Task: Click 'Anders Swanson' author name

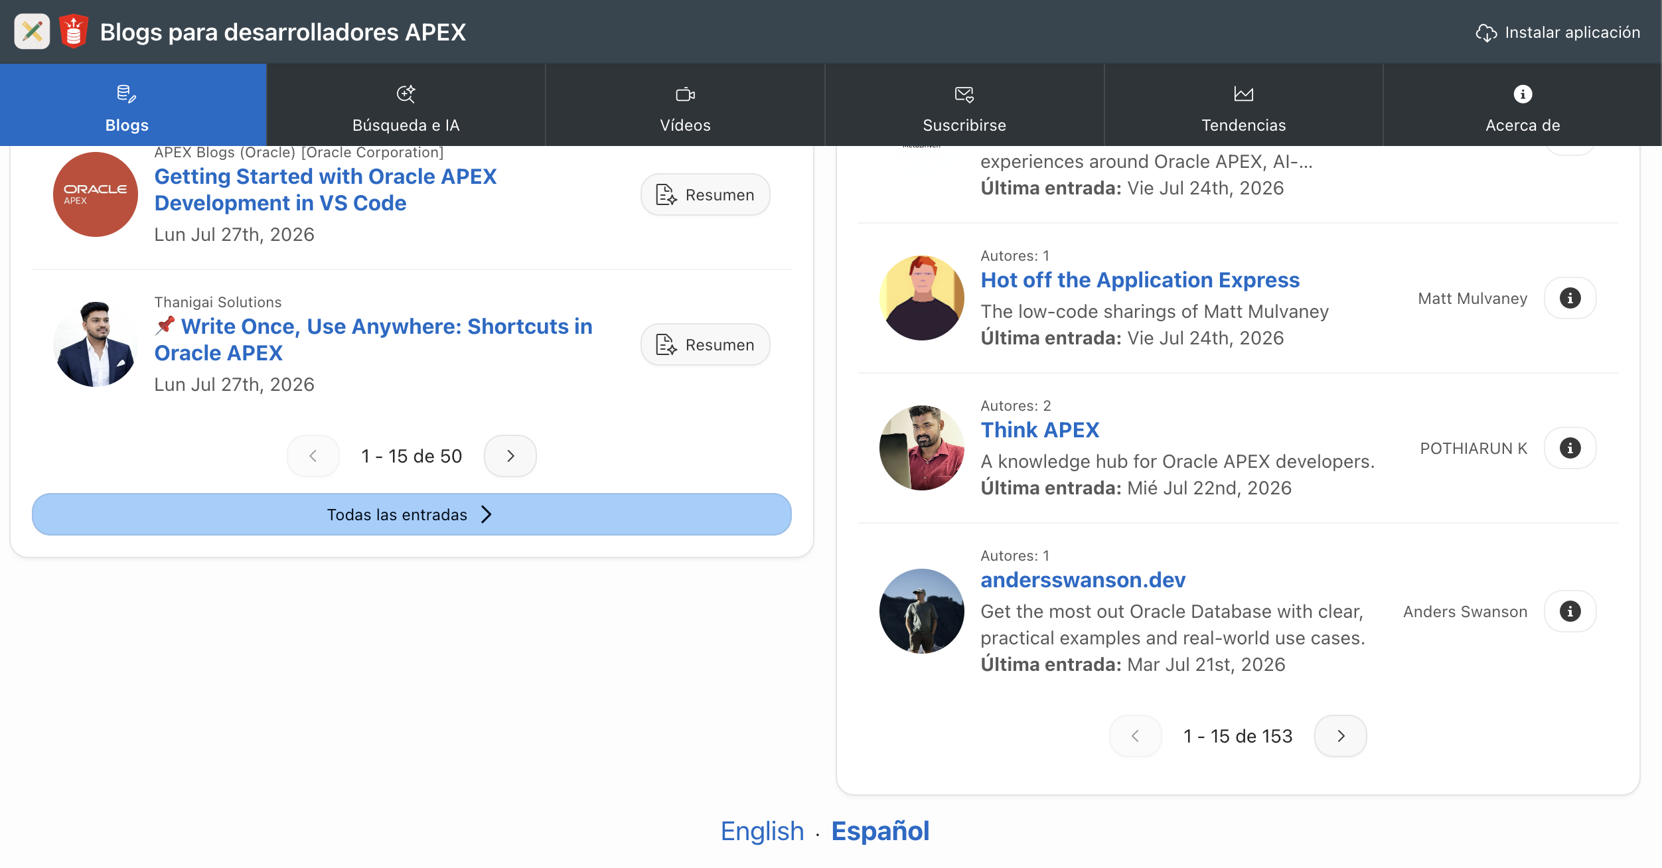Action: pos(1465,611)
